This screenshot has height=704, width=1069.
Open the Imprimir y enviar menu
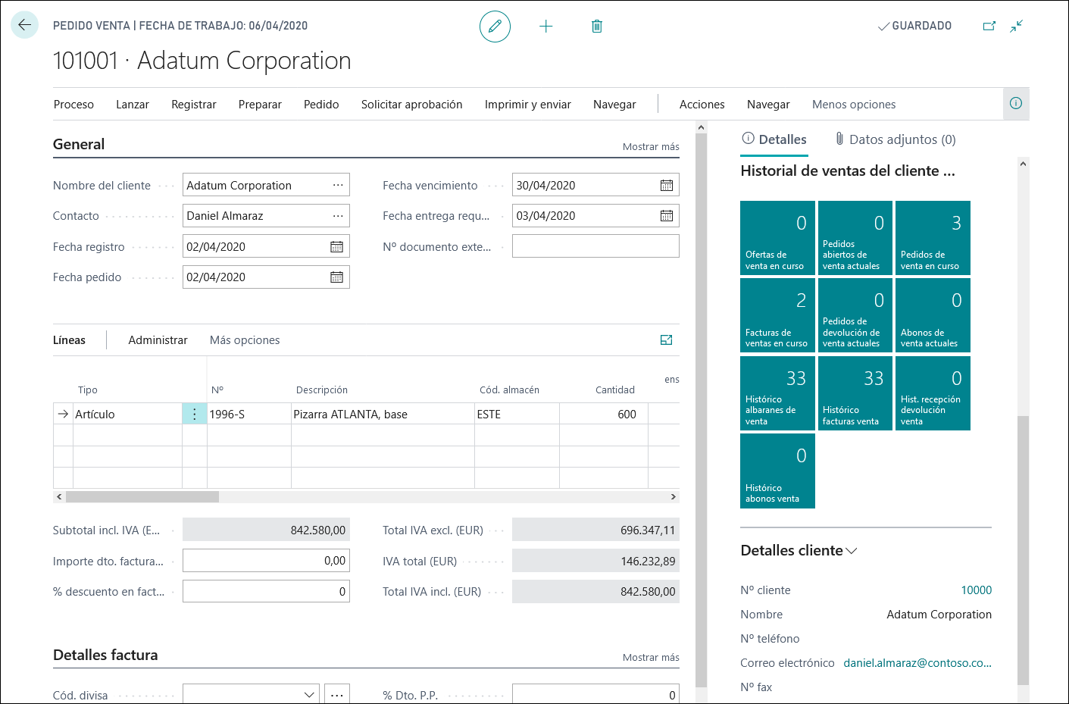click(528, 105)
